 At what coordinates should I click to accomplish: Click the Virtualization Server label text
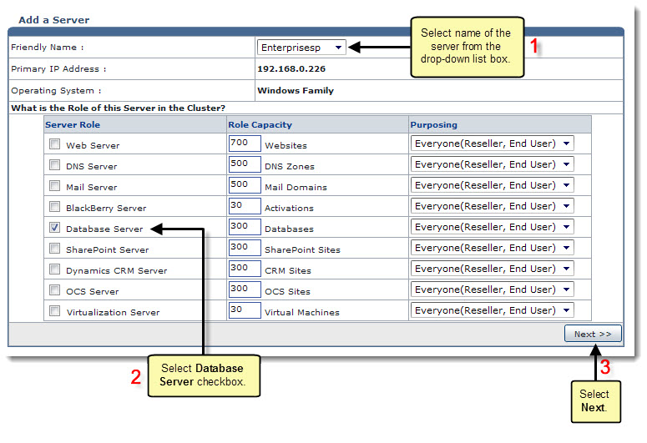[x=113, y=312]
